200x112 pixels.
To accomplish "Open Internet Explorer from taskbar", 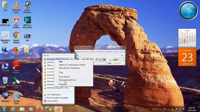I will pos(13,109).
